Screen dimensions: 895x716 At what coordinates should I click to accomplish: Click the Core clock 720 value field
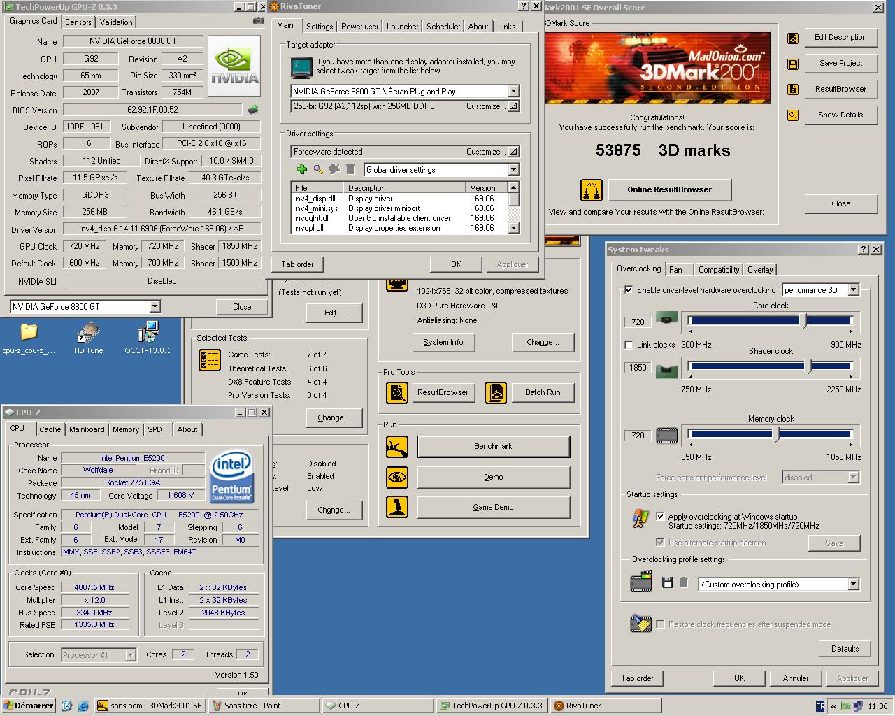(638, 322)
